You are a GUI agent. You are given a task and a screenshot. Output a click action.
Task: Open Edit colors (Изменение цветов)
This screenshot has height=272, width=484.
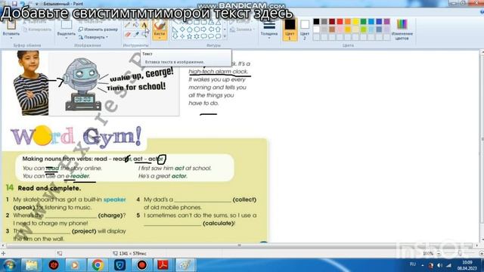(x=402, y=29)
